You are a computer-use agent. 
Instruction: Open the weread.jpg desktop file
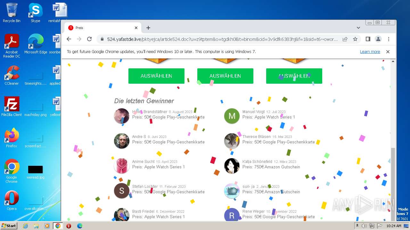coord(35,172)
